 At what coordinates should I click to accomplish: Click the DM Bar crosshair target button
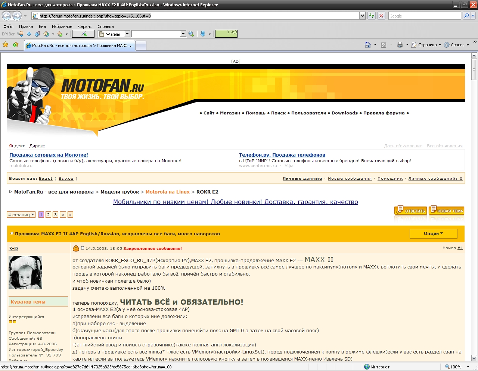pyautogui.click(x=83, y=34)
